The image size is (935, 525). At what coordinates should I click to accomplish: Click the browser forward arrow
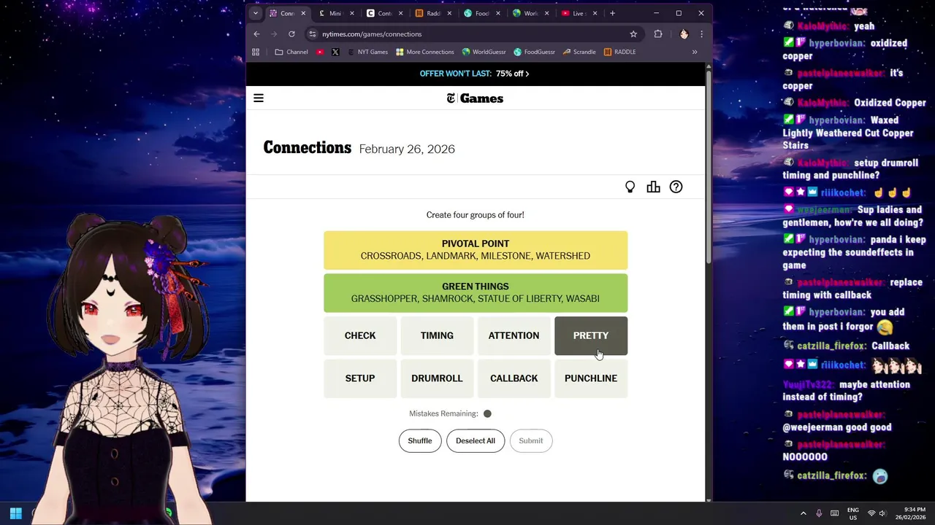(274, 34)
